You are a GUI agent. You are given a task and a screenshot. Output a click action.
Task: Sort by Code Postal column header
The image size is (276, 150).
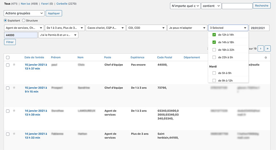165,57
